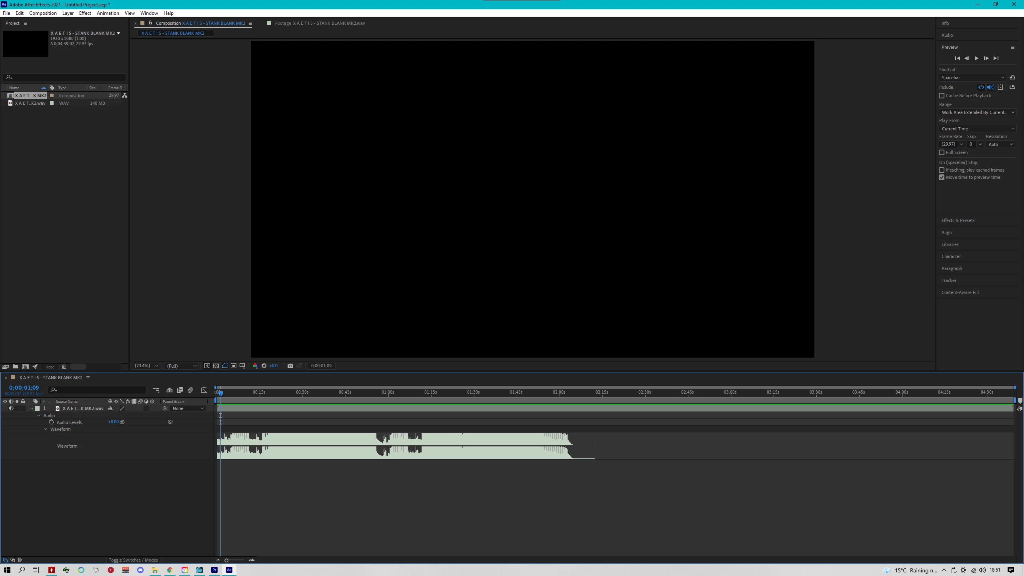Enable motion blur for all layers
Viewport: 1024px width, 576px height.
click(x=190, y=390)
